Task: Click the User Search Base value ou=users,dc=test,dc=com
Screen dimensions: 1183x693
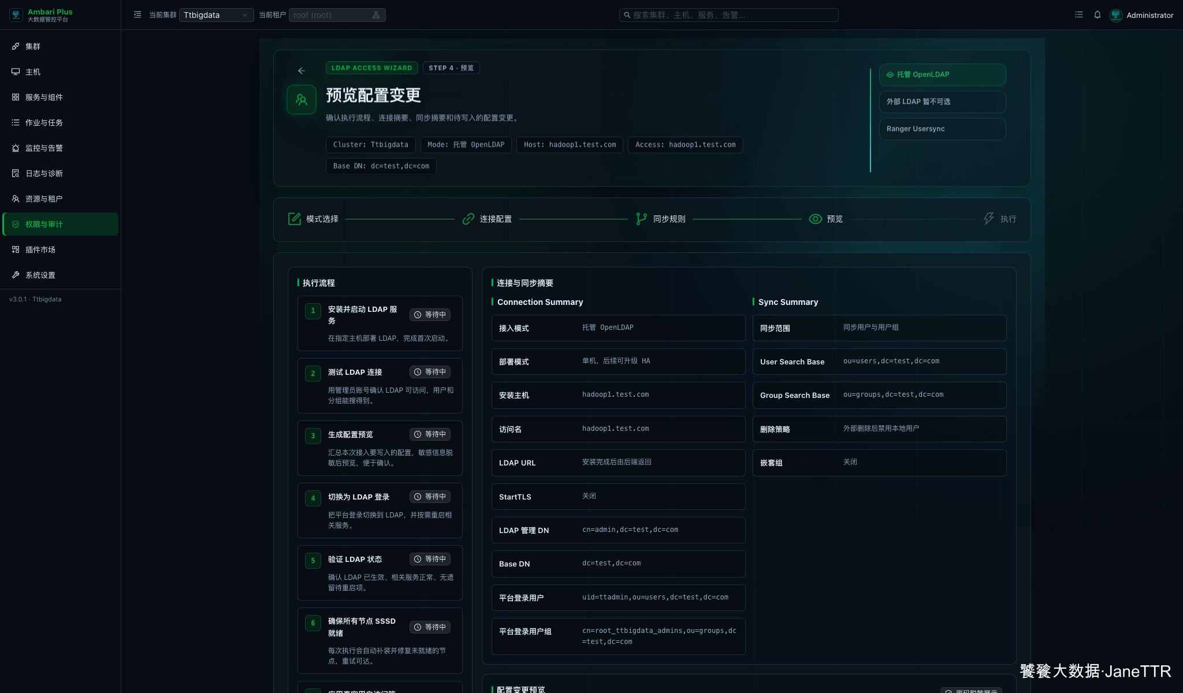Action: [x=891, y=361]
